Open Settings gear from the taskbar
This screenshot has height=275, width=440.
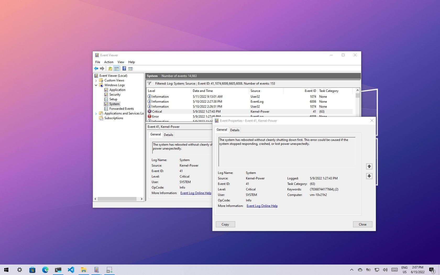pyautogui.click(x=19, y=270)
